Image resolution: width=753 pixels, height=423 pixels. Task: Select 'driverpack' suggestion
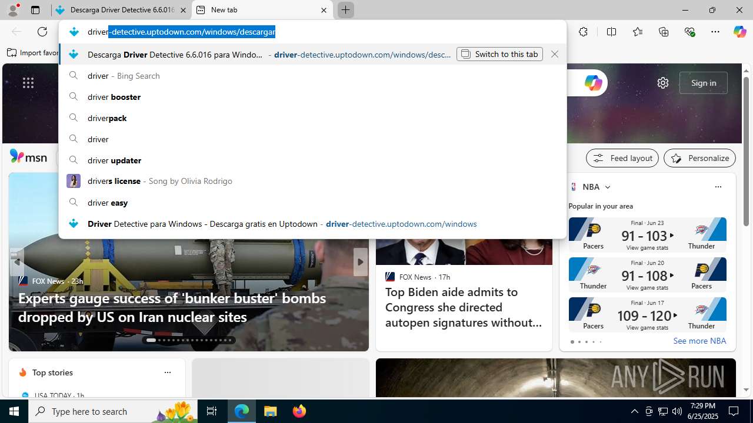(x=312, y=118)
